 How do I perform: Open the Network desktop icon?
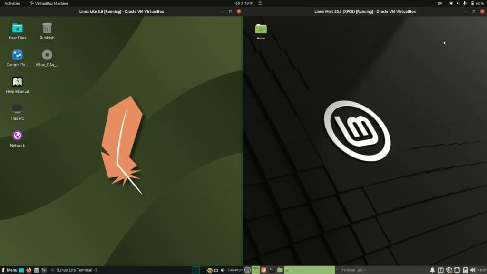(18, 139)
